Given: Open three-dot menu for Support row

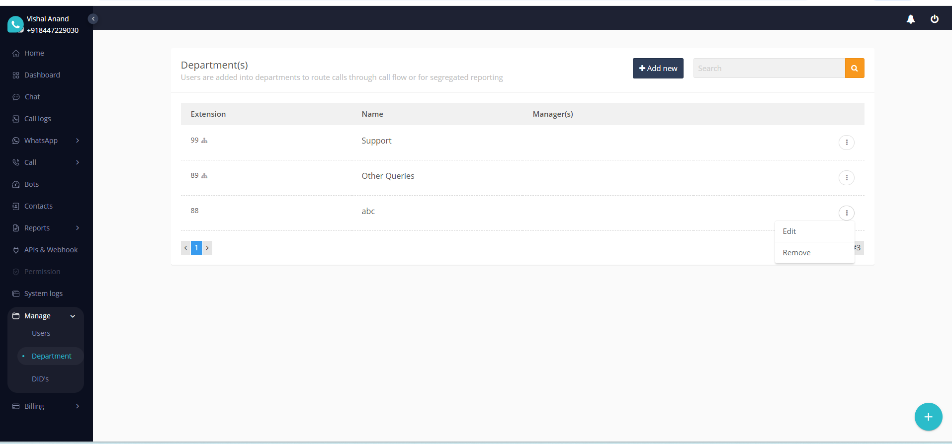Looking at the screenshot, I should (846, 143).
